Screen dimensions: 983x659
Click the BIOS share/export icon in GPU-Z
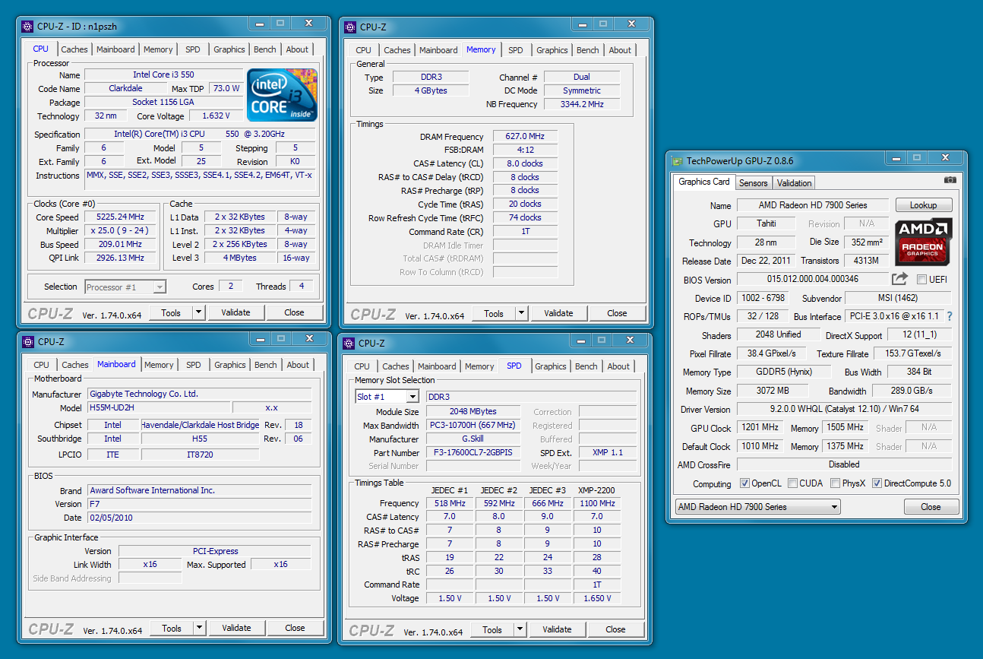(900, 279)
